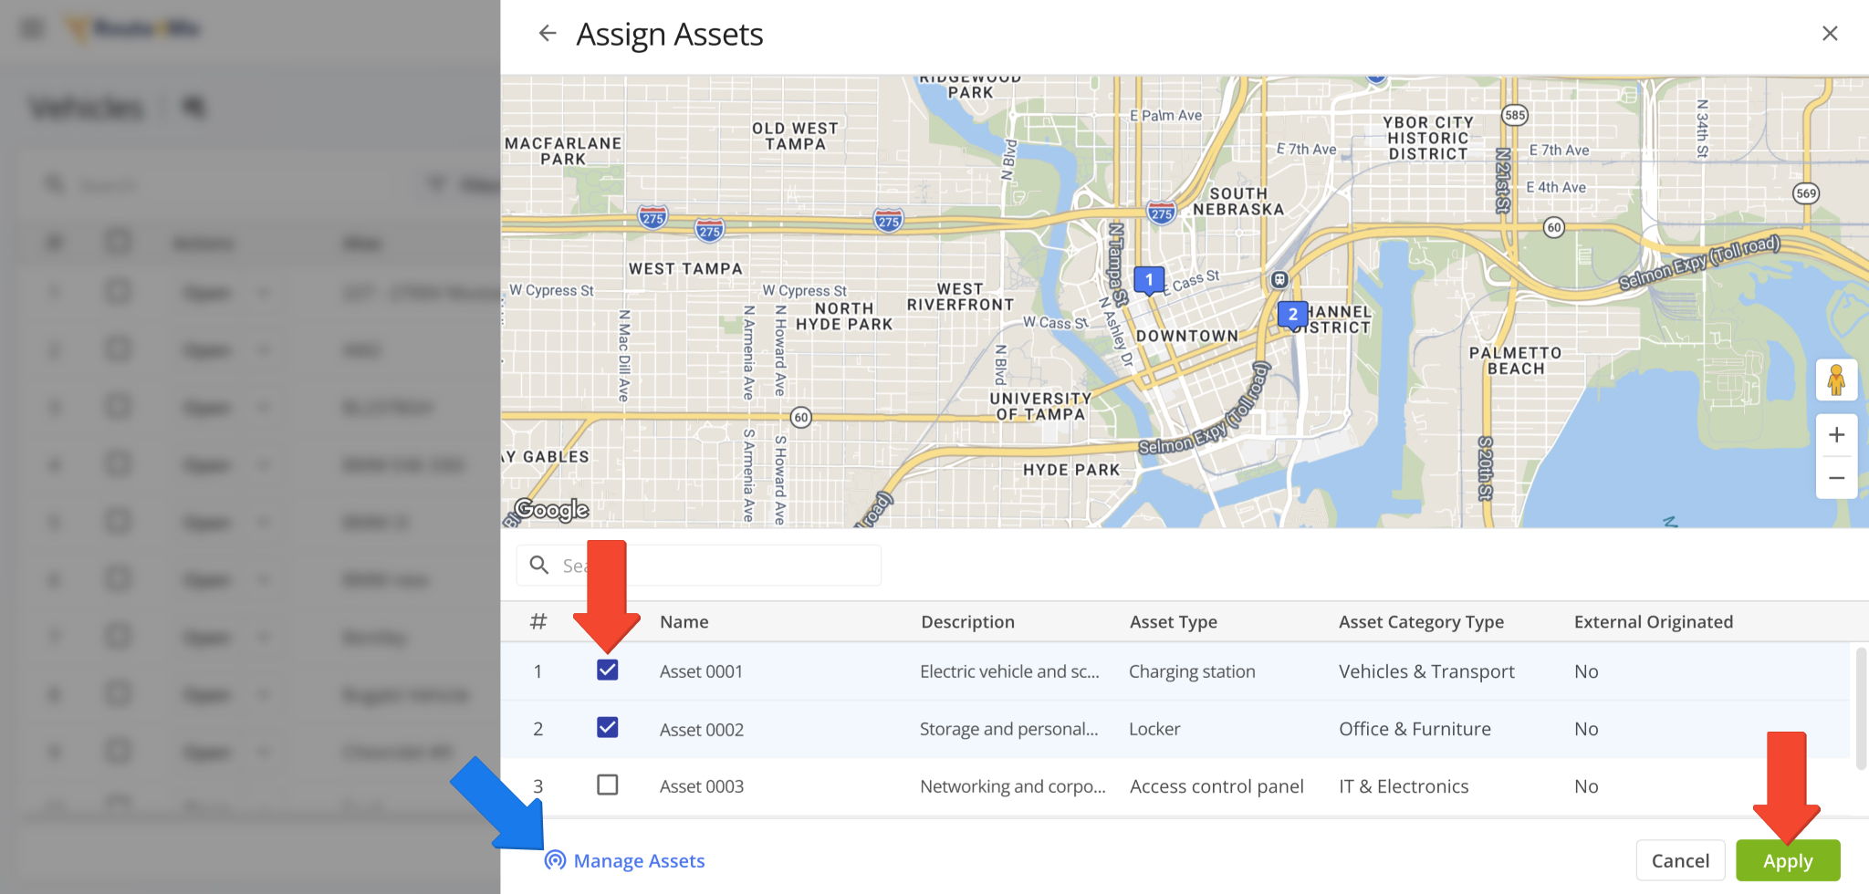Click Office & Furniture category cell

(1415, 729)
